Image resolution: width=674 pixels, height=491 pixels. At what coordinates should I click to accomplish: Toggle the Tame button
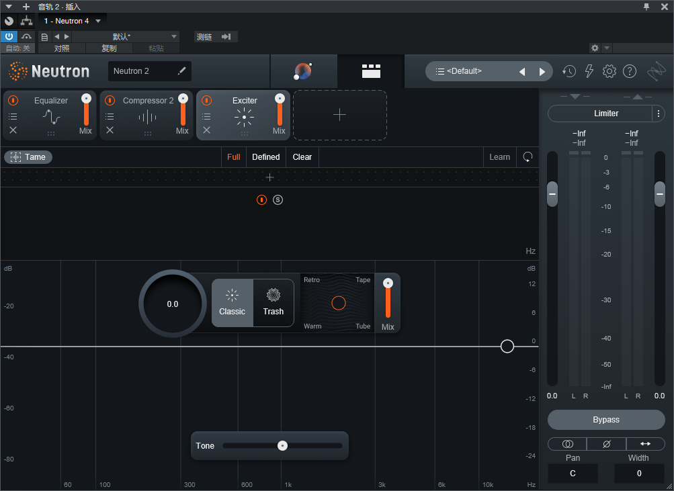(28, 157)
